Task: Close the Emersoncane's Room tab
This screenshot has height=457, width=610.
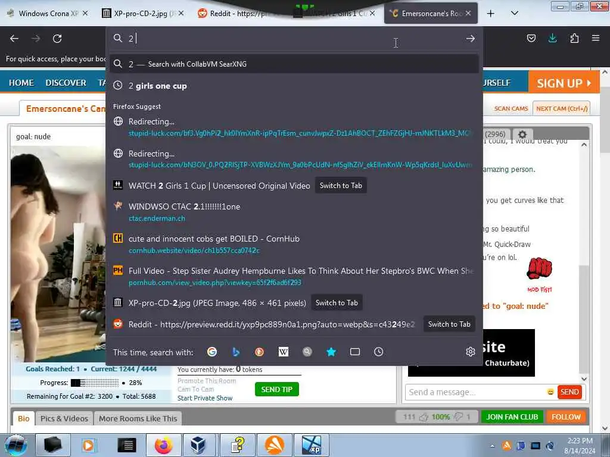Action: [468, 13]
